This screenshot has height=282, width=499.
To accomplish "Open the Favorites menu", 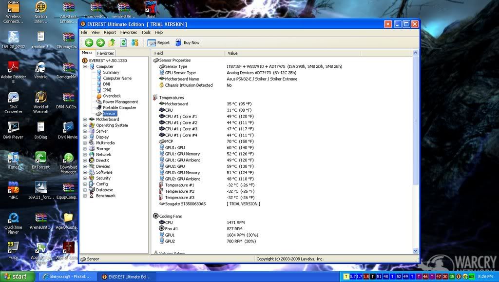I will pyautogui.click(x=129, y=32).
